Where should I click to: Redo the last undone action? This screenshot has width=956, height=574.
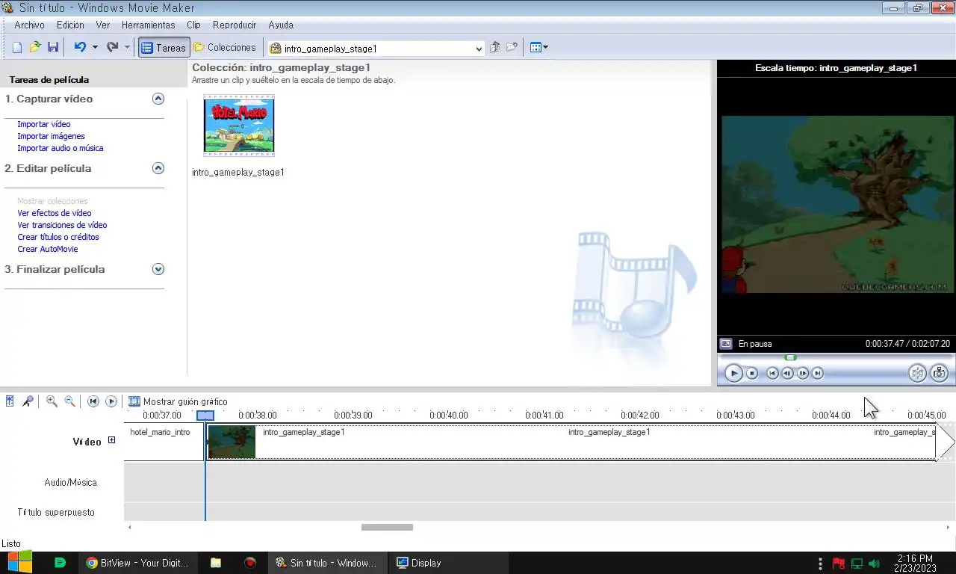click(x=112, y=47)
